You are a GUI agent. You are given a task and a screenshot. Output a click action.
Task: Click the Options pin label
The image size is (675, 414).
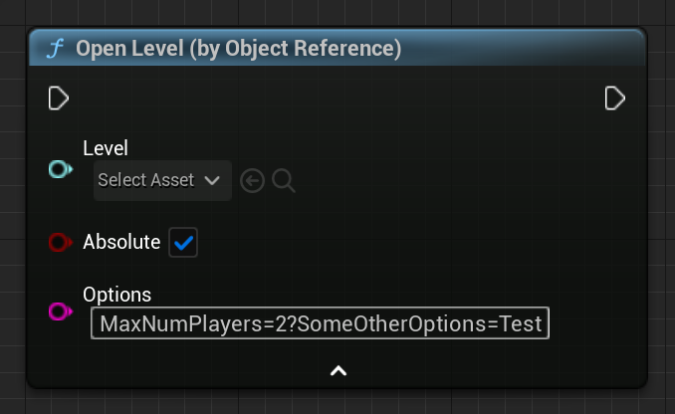117,295
